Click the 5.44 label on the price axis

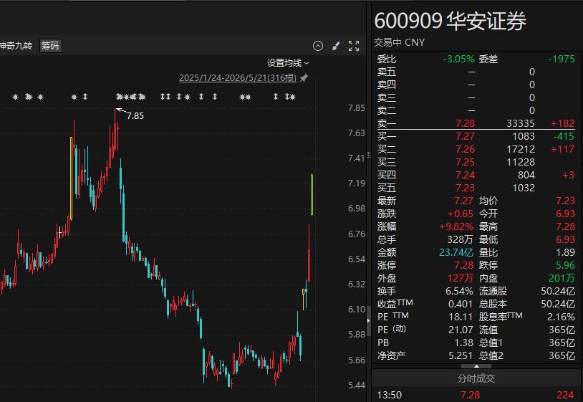(356, 386)
